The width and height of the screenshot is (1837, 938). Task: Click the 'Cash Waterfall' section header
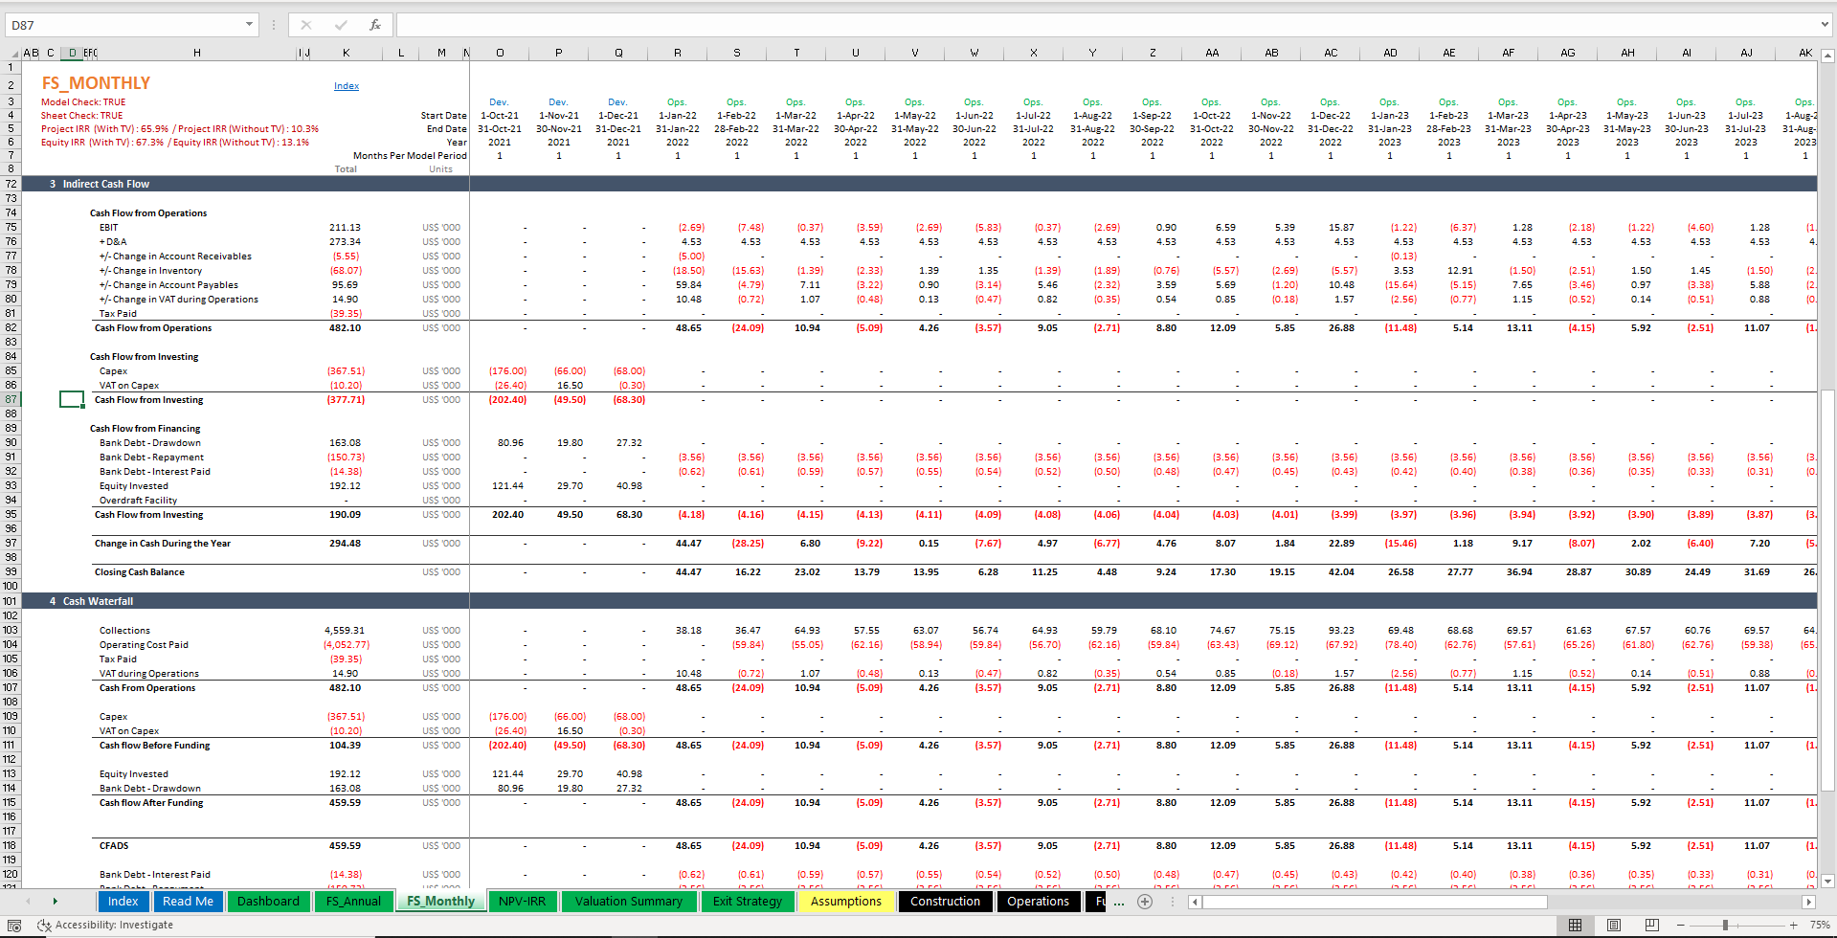[98, 601]
